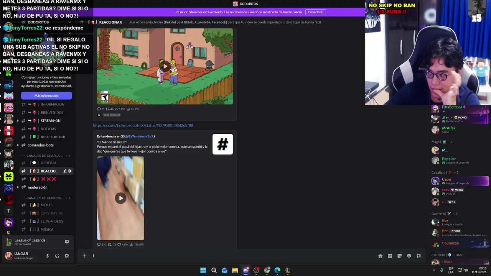
Task: Open the INFORMACIÓN channel
Action: (46, 104)
